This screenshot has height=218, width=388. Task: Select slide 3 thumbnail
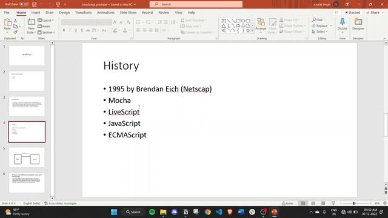[x=27, y=107]
